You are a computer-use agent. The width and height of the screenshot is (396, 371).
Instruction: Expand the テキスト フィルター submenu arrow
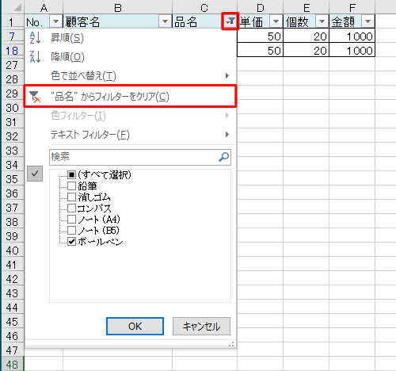point(227,135)
